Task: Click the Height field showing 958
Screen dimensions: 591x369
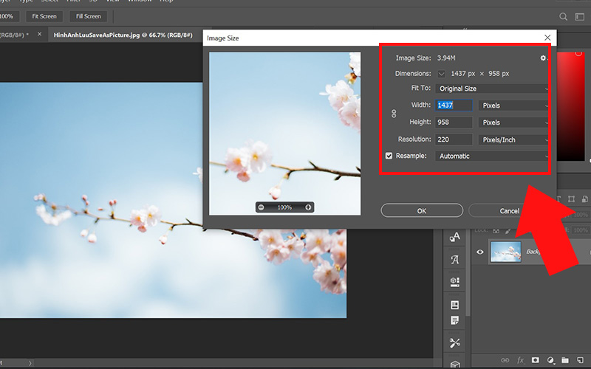Action: pos(454,123)
